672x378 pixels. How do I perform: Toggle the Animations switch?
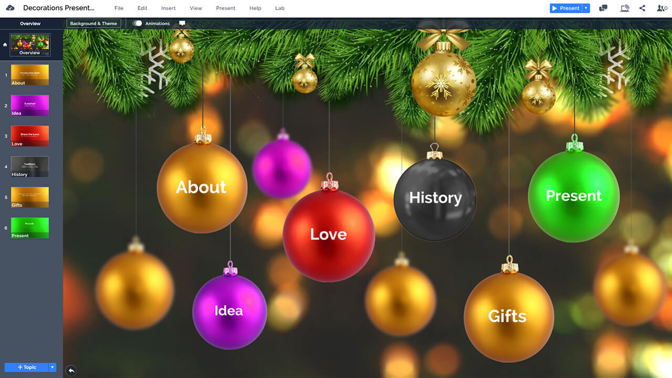point(138,24)
